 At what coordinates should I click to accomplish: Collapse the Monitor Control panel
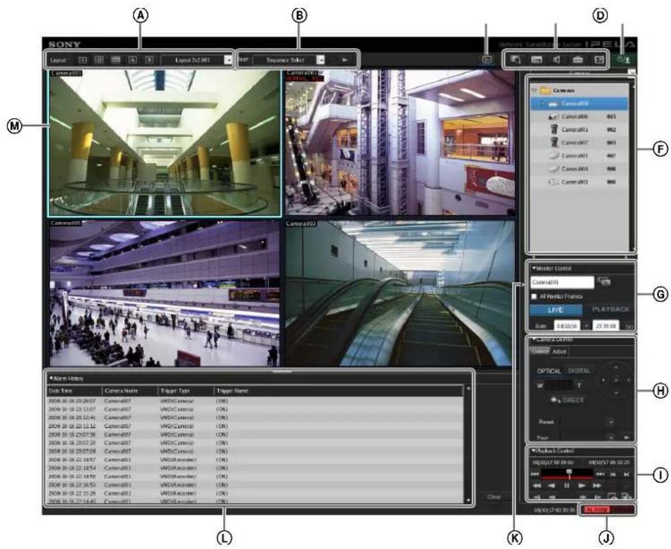[x=534, y=268]
